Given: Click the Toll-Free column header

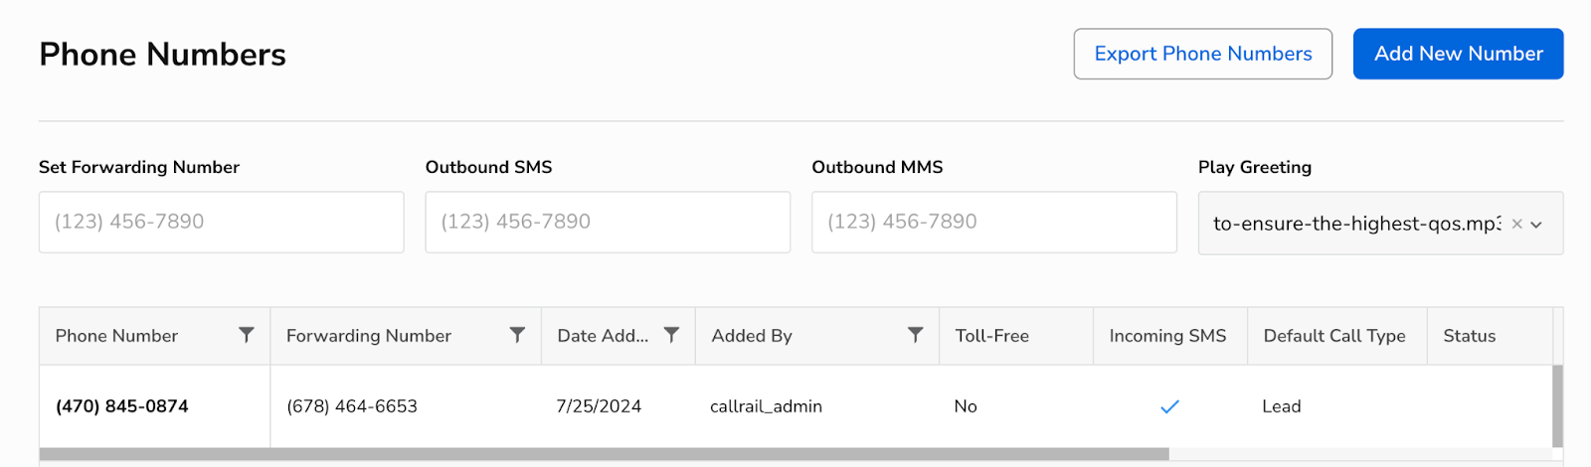Looking at the screenshot, I should [992, 336].
